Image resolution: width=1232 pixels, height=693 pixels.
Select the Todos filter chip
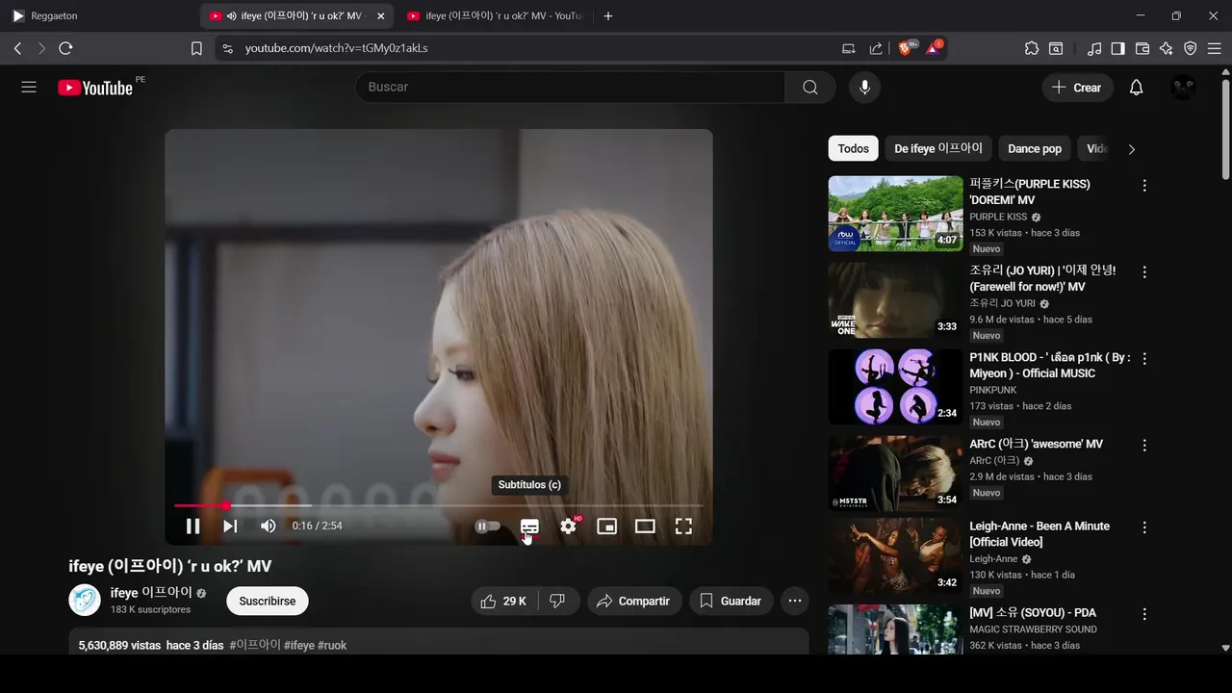point(853,149)
